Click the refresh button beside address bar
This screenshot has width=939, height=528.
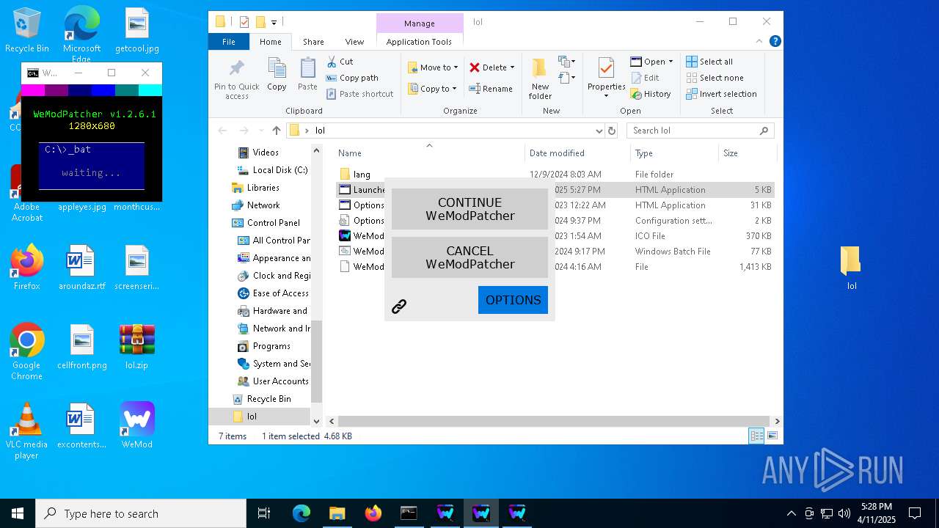click(x=612, y=131)
